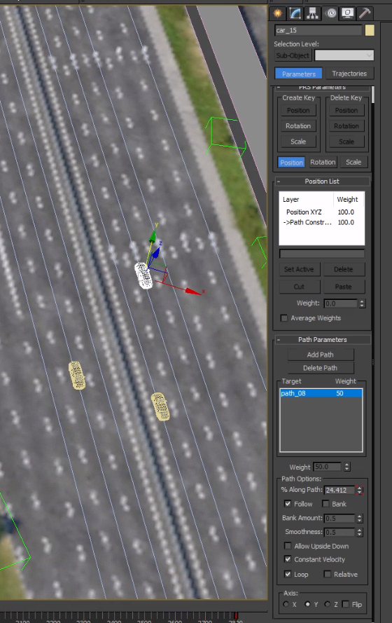This screenshot has height=623, width=392.
Task: Select the Rotation controller tab
Action: pyautogui.click(x=323, y=162)
